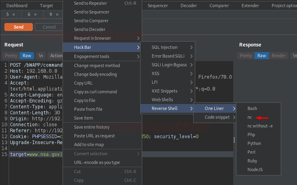This screenshot has height=185, width=297.
Task: Select Save entire history
Action: 102,127
